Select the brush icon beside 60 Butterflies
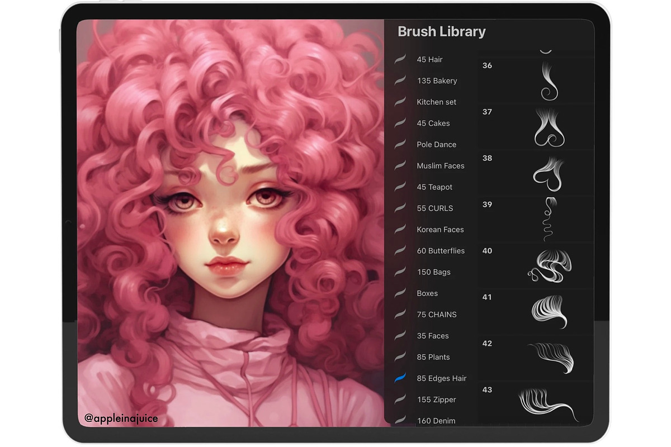This screenshot has width=671, height=447. click(400, 250)
